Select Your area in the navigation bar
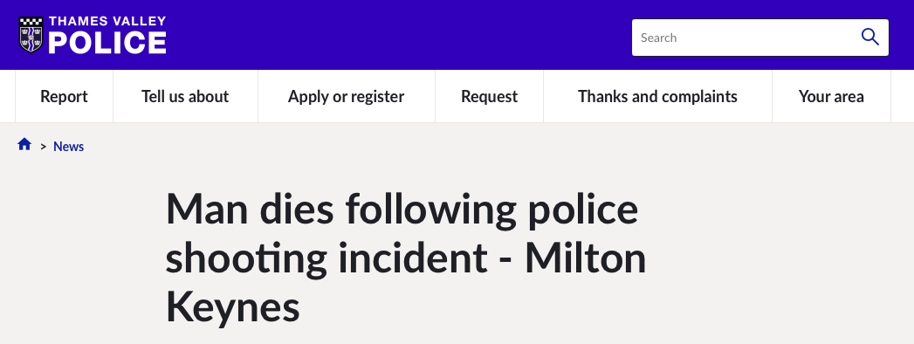 [831, 96]
